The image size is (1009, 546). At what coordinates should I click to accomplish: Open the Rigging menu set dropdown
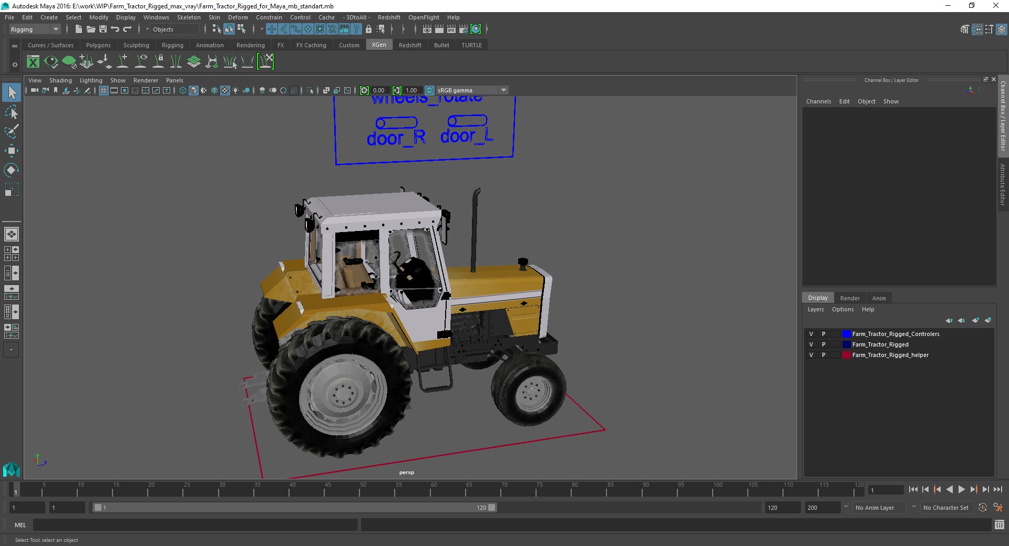[35, 29]
